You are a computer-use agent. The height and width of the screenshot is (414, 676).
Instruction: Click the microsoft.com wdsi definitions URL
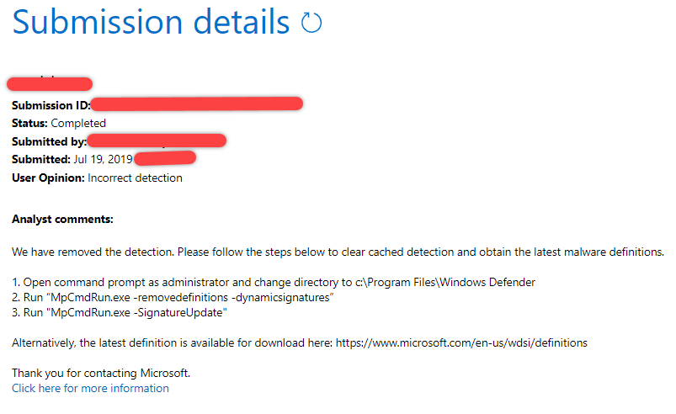pyautogui.click(x=460, y=342)
